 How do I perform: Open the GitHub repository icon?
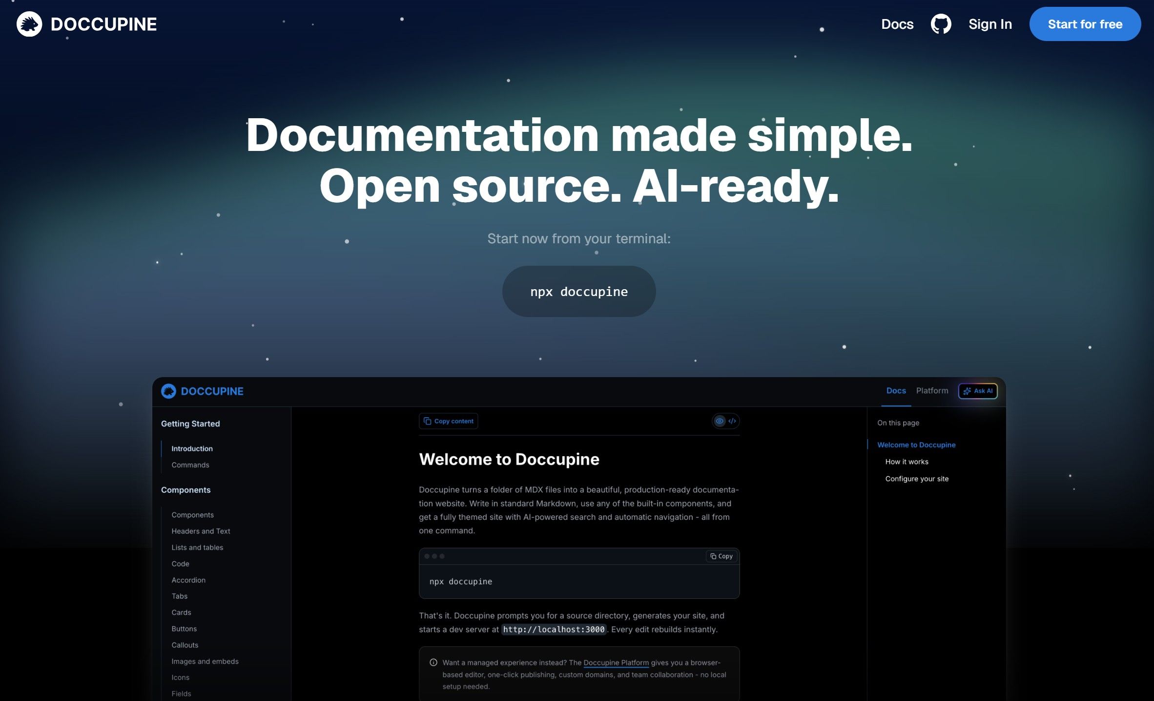tap(940, 24)
